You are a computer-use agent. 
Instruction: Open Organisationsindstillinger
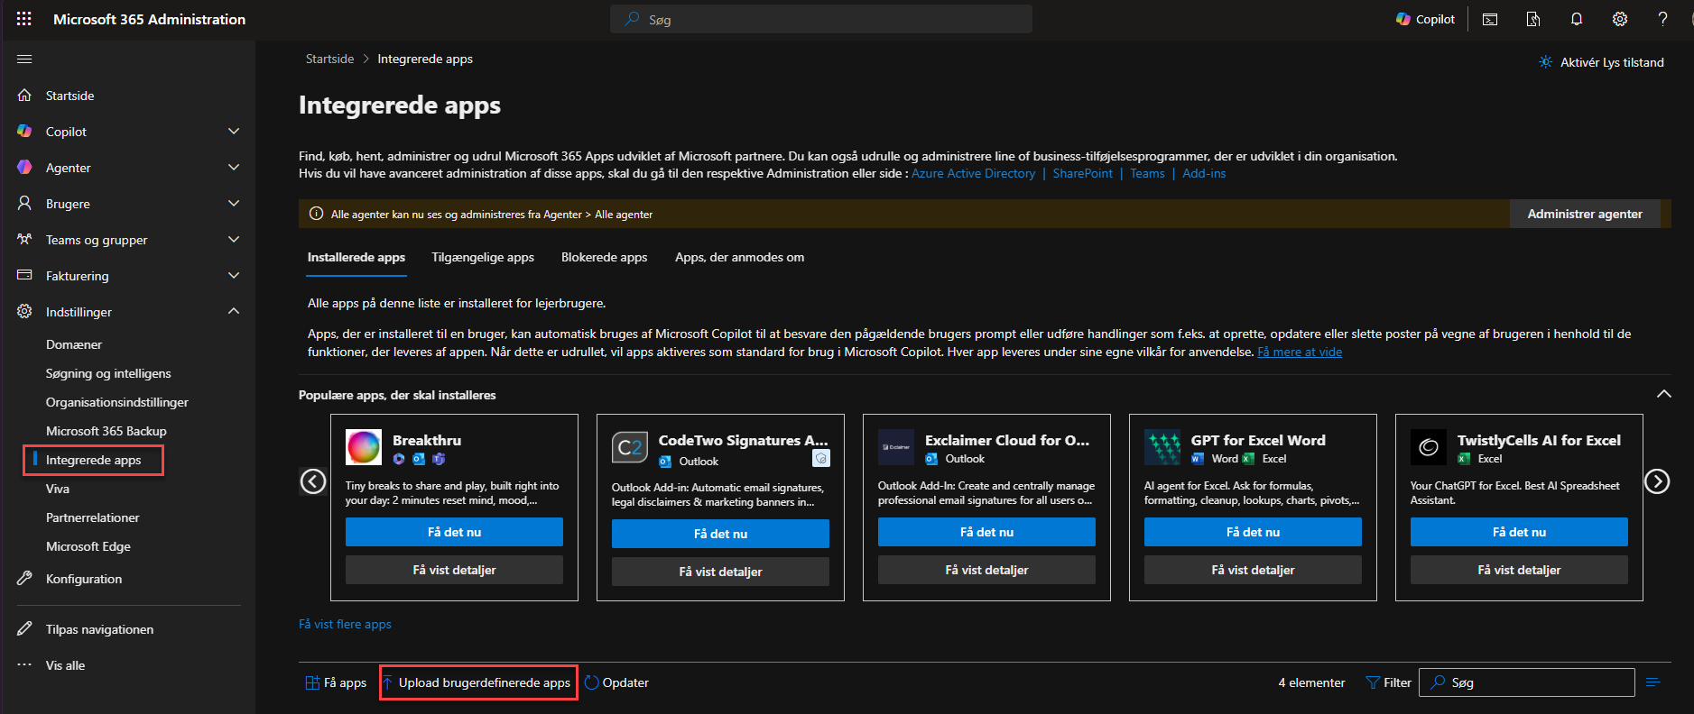pyautogui.click(x=117, y=402)
